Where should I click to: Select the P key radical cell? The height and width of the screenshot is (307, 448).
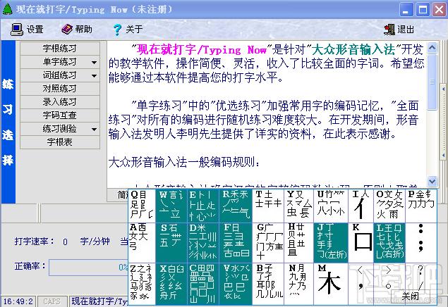tap(421, 206)
